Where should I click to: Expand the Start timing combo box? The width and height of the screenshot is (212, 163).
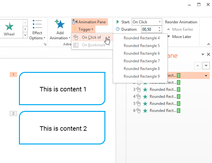pos(160,22)
